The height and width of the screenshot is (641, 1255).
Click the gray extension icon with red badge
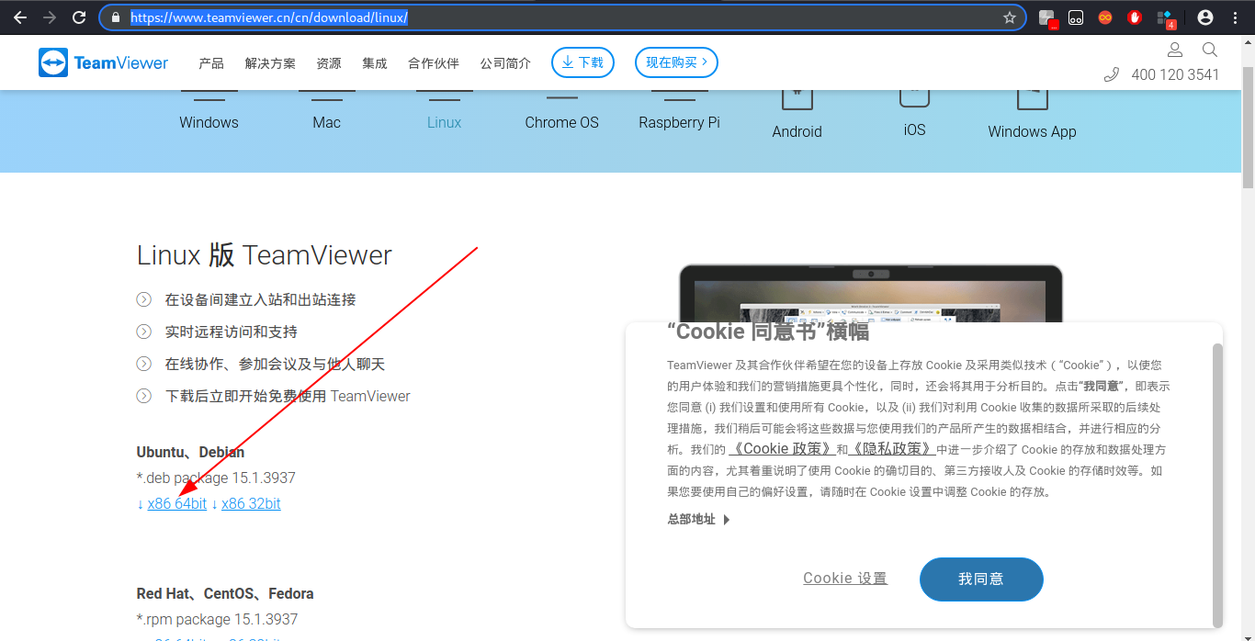[1047, 18]
